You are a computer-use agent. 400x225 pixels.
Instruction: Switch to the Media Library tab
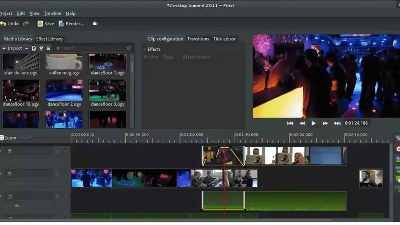click(18, 39)
